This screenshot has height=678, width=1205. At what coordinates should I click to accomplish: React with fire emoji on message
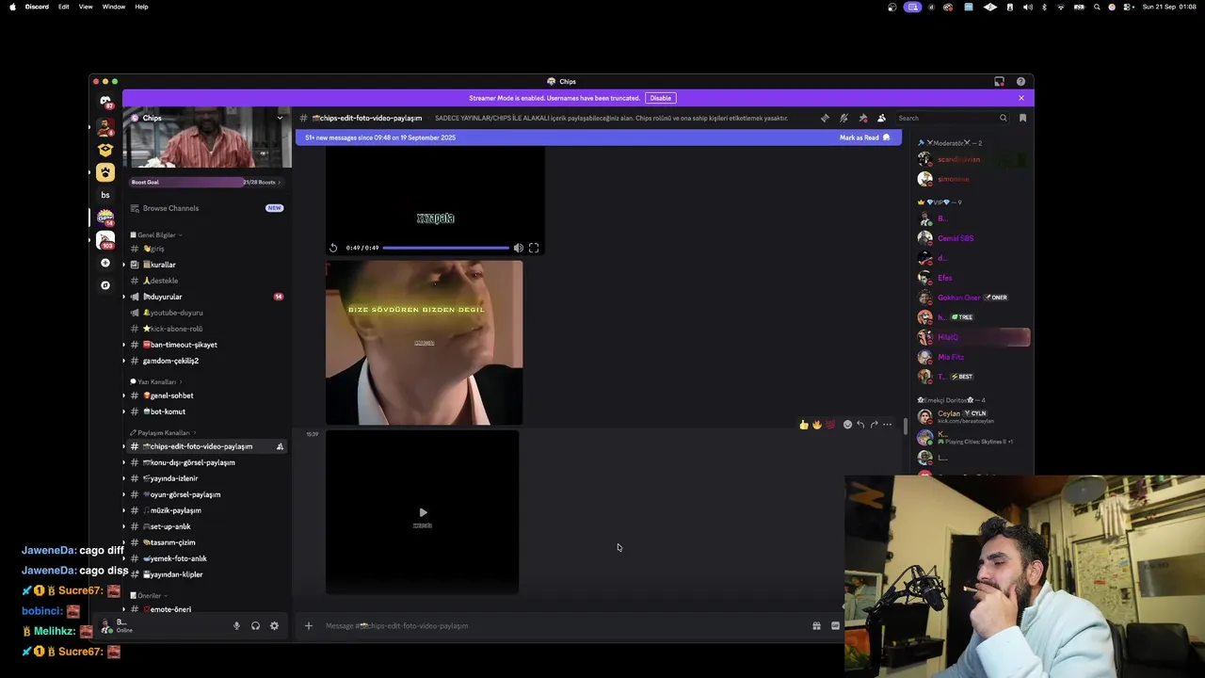[816, 425]
